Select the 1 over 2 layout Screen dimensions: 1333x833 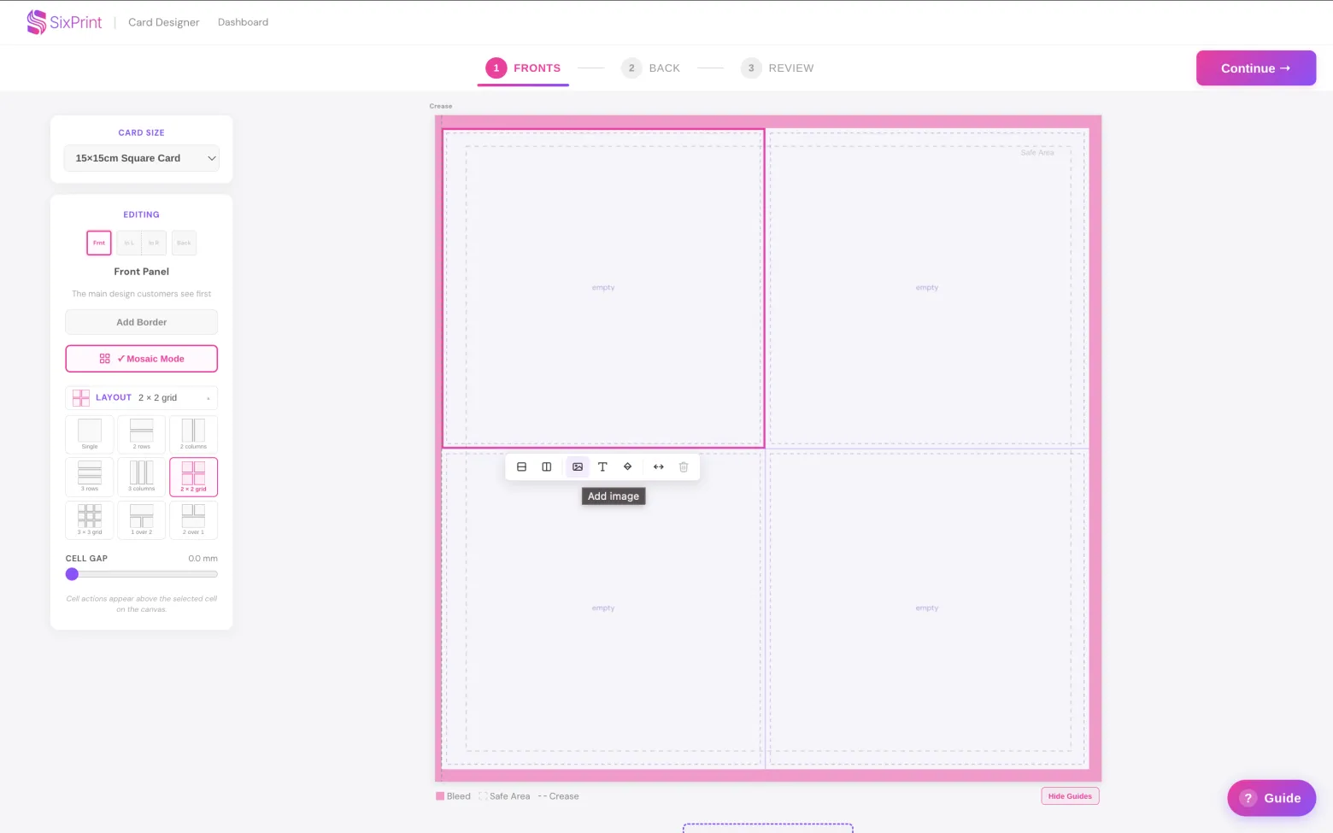[142, 520]
